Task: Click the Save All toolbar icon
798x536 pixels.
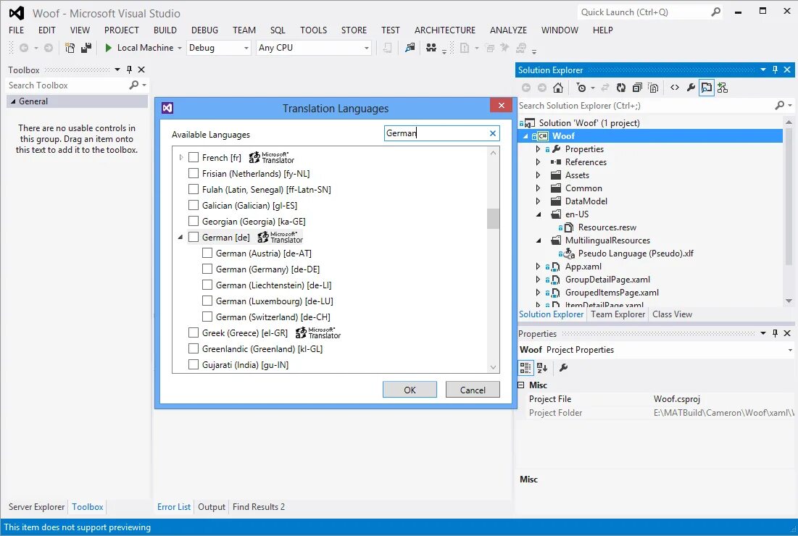Action: tap(86, 48)
